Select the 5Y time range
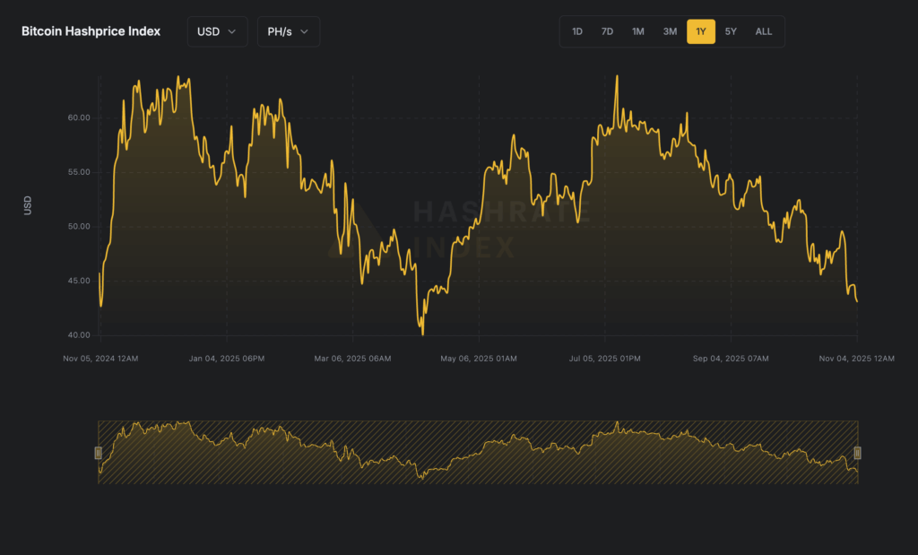This screenshot has height=555, width=918. point(731,31)
